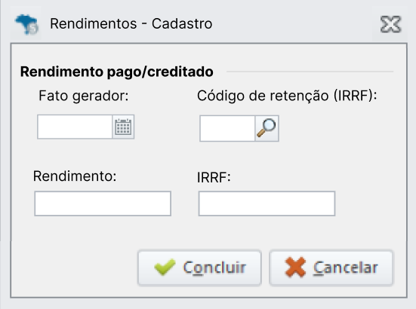The height and width of the screenshot is (309, 416).
Task: Click the Código de retenção (IRRF) label
Action: tap(287, 96)
